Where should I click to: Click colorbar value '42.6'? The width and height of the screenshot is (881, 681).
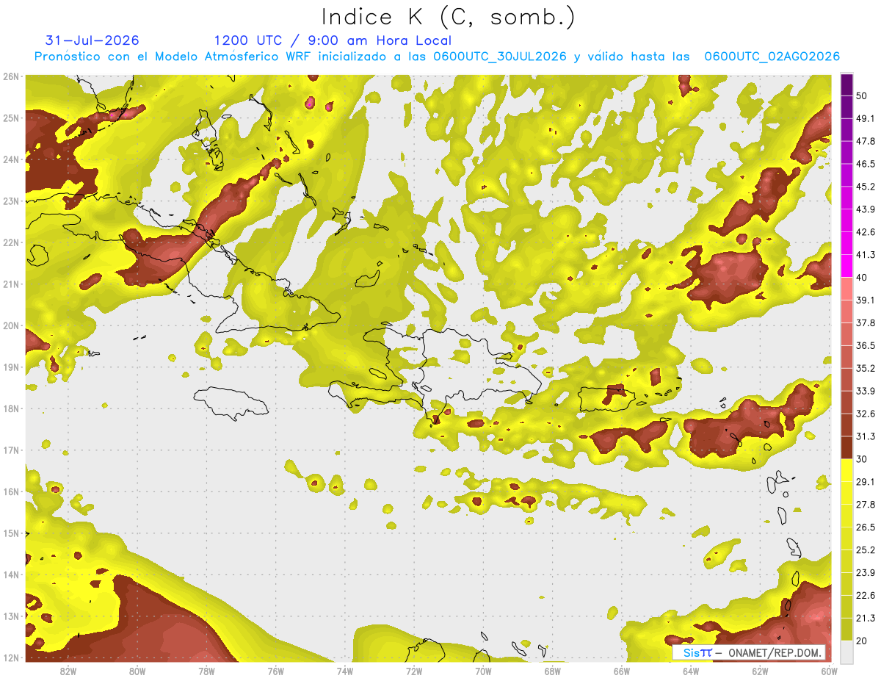point(866,232)
